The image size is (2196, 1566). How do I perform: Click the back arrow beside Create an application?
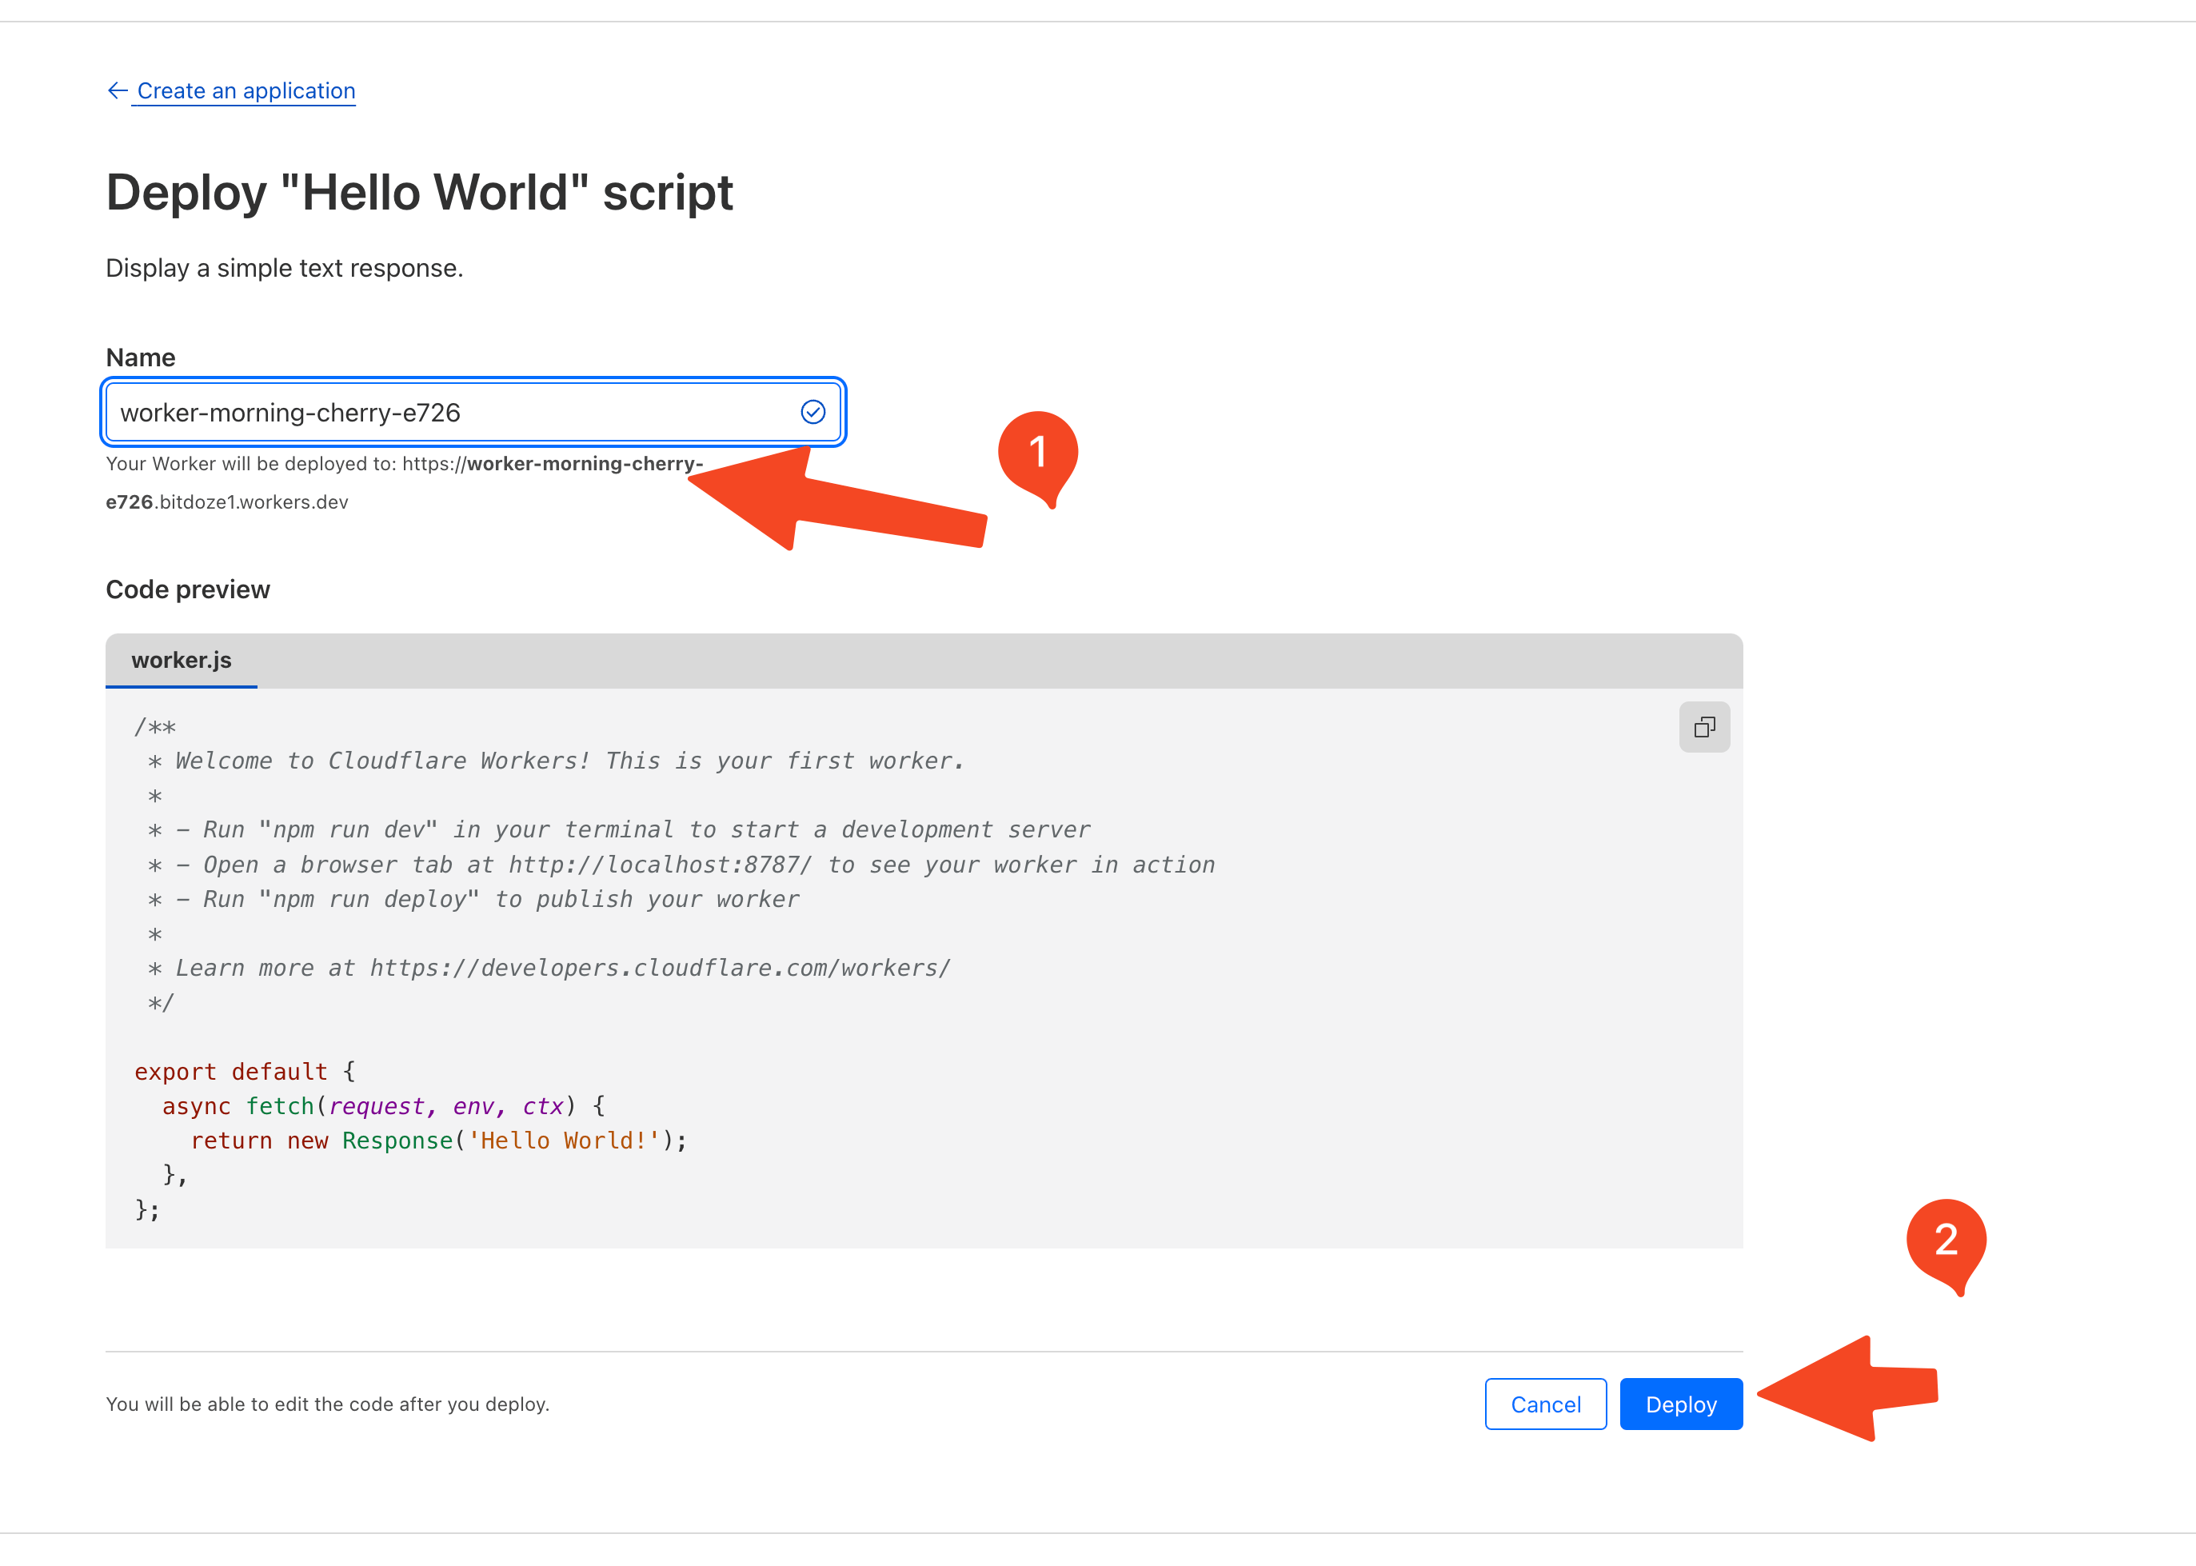[x=117, y=90]
